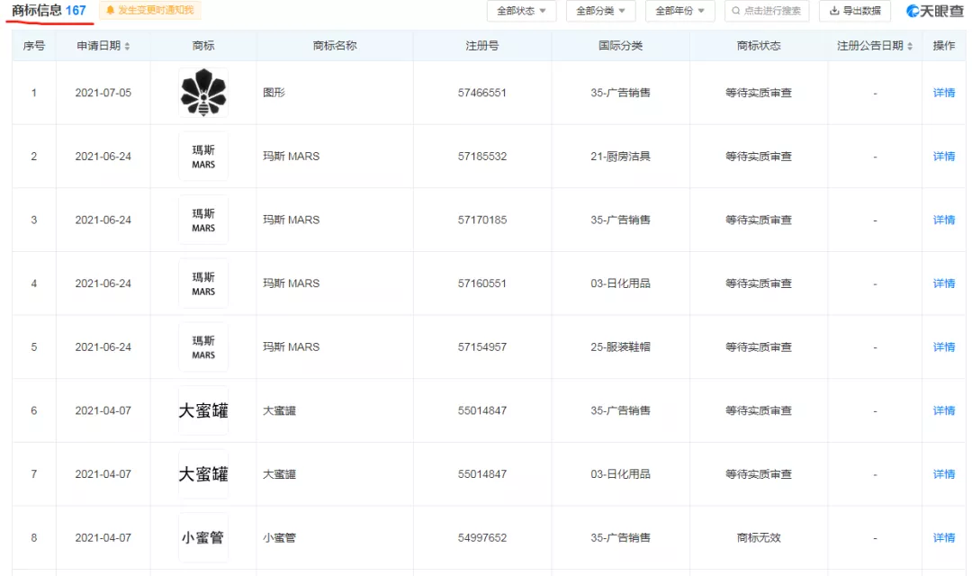
Task: Sort by 申请日期 column arrows
Action: pos(127,46)
